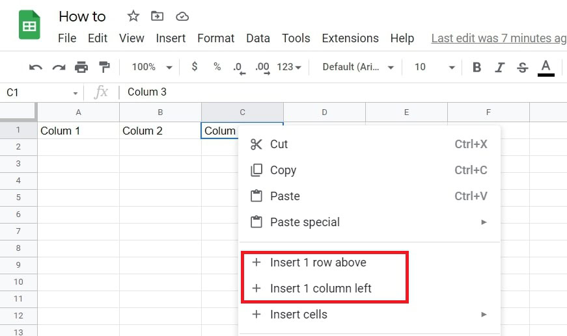The image size is (567, 336).
Task: Expand the font size 10 dropdown
Action: [x=434, y=67]
